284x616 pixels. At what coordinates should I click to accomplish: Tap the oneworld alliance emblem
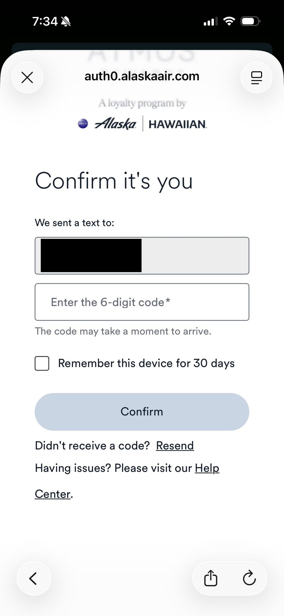83,124
